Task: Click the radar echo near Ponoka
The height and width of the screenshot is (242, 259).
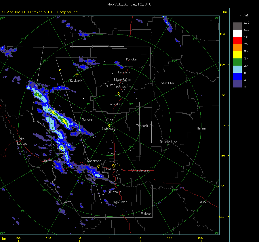Action: (119, 65)
